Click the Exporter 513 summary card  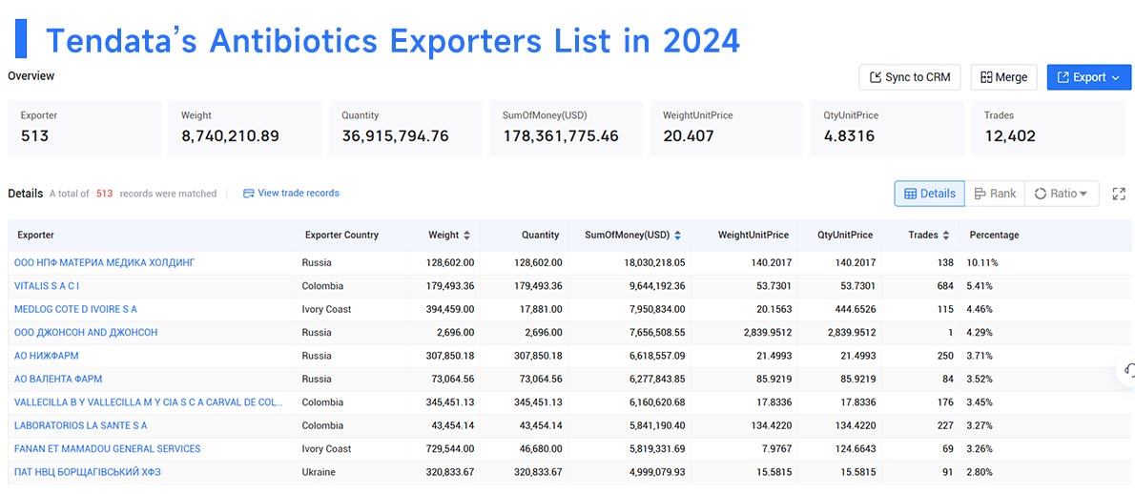pyautogui.click(x=85, y=128)
